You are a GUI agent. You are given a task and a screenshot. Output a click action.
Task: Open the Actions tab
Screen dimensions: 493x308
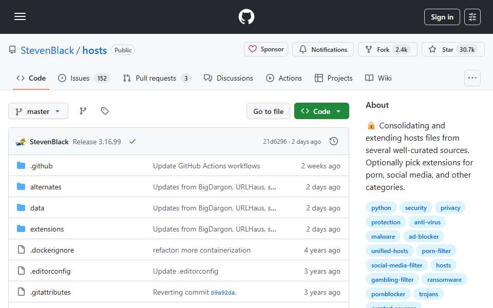(284, 78)
